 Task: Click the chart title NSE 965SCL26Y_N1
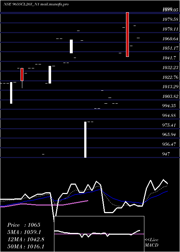click(x=21, y=4)
